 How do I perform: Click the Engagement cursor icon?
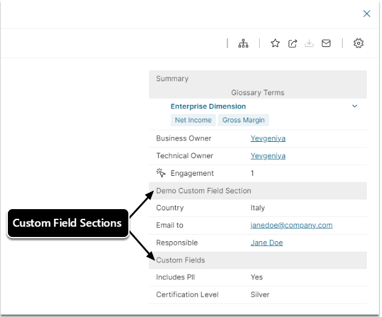coord(161,173)
